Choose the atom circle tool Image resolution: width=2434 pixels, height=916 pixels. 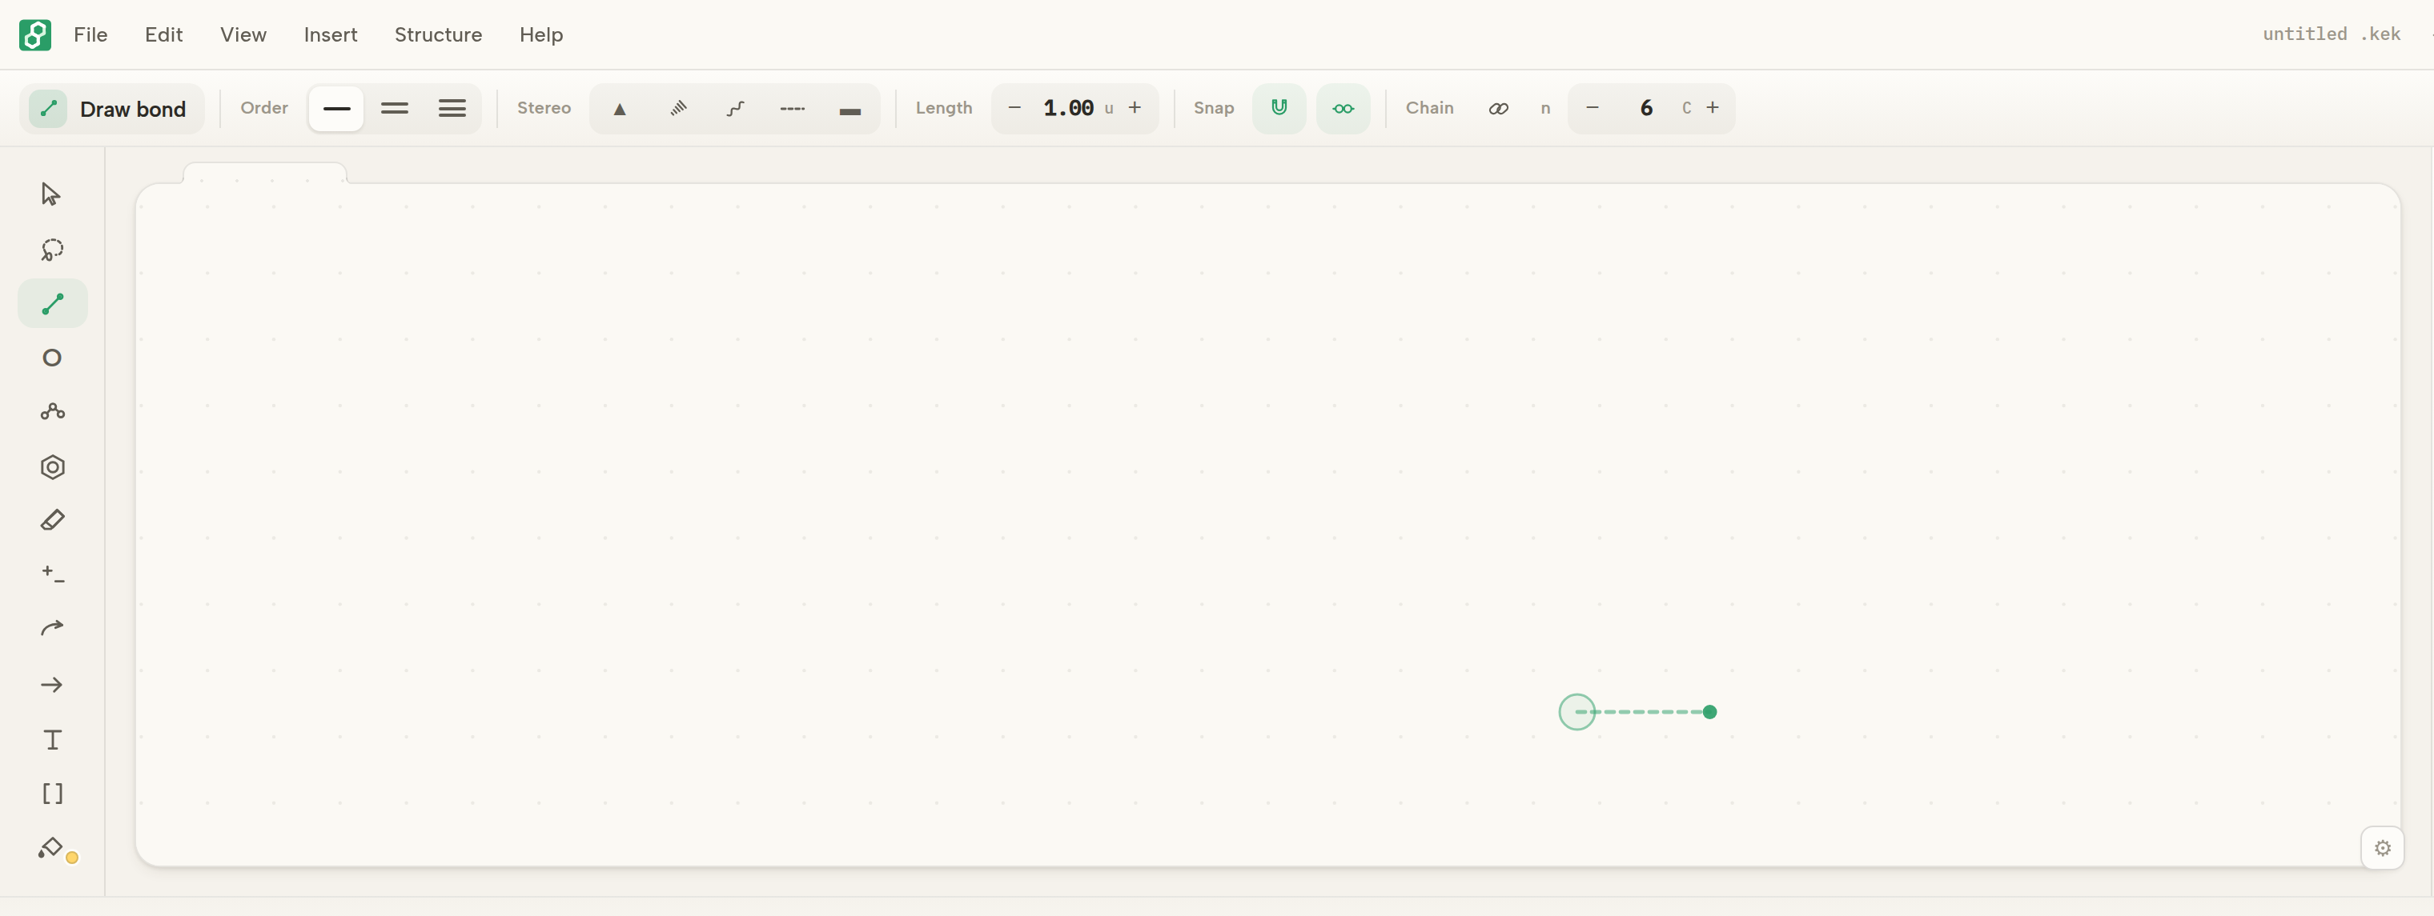click(52, 358)
